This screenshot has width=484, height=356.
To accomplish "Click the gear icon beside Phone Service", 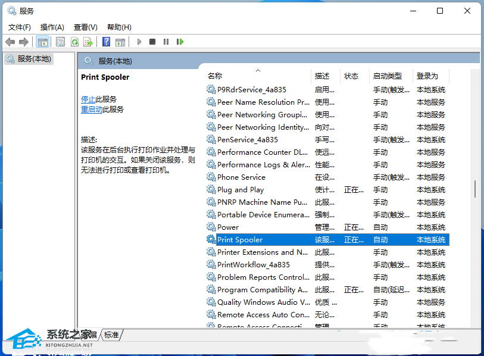I will [211, 177].
